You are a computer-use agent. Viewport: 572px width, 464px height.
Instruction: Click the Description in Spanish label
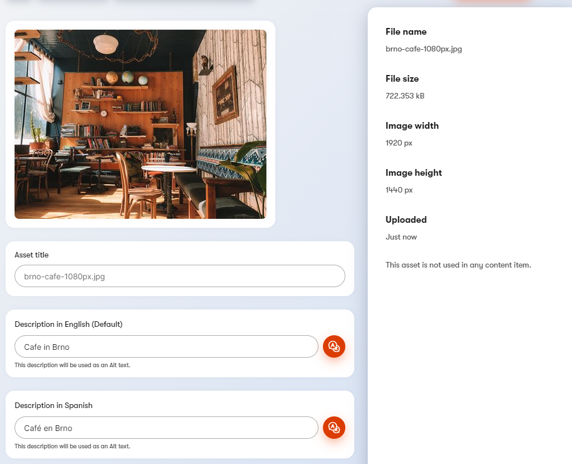pos(53,405)
